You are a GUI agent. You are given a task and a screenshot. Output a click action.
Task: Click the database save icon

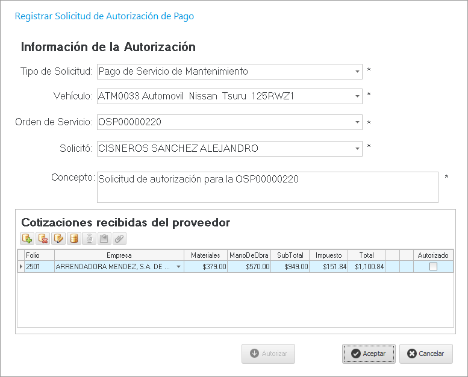tap(74, 238)
